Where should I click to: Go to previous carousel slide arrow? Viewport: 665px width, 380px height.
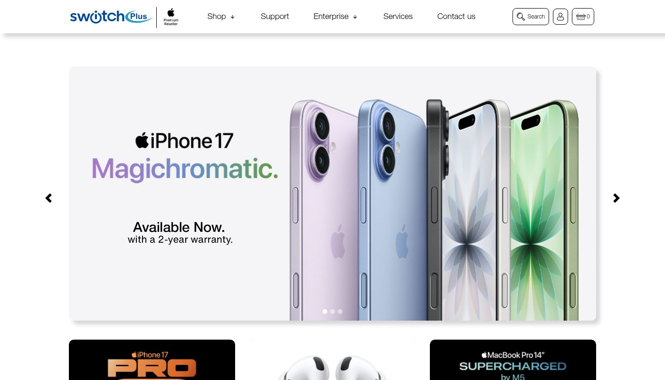[48, 198]
